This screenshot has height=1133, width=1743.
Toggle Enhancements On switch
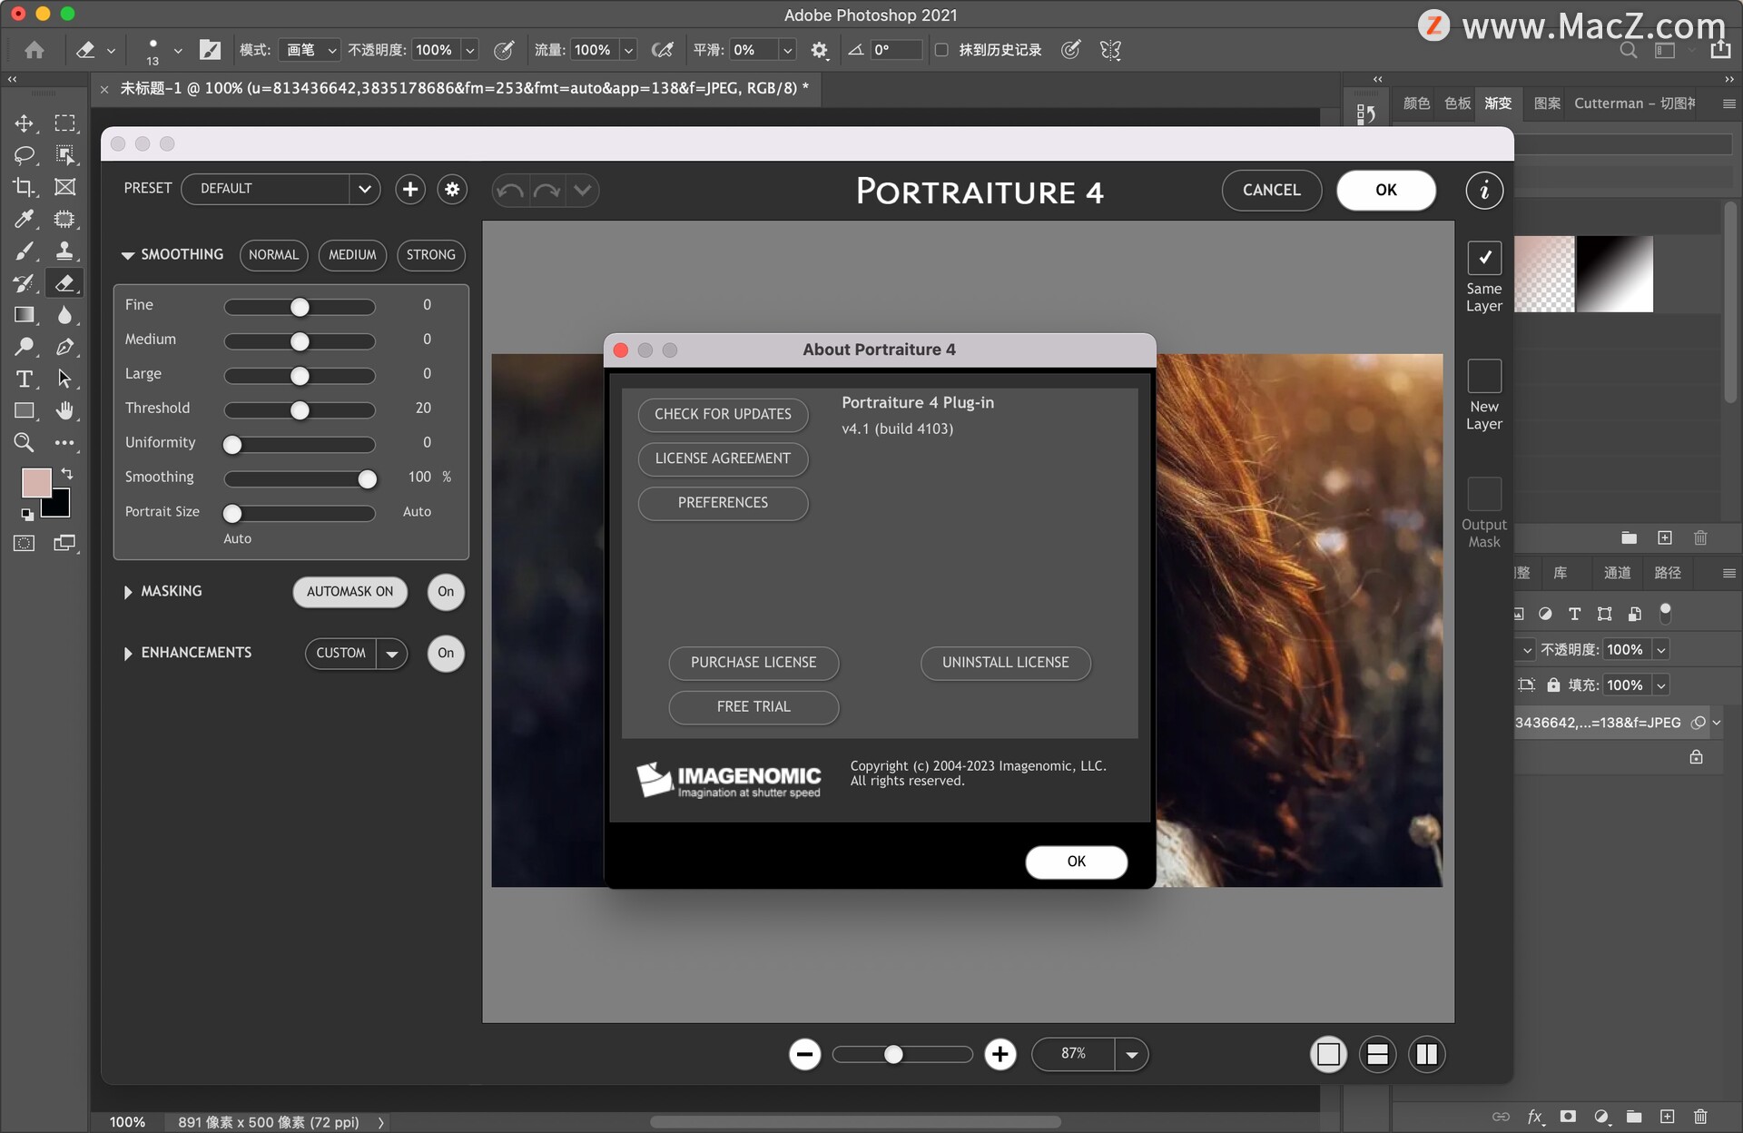tap(446, 654)
